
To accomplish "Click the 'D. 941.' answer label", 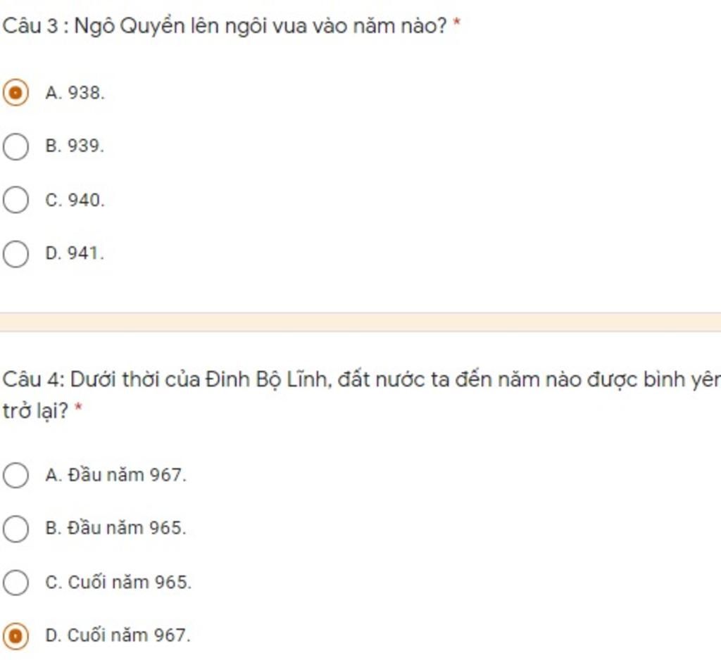I will [75, 253].
